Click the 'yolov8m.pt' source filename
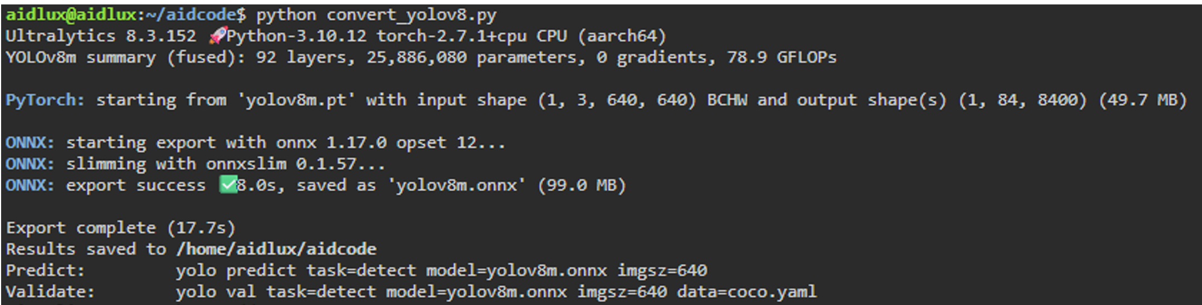This screenshot has width=1202, height=305. click(x=296, y=100)
